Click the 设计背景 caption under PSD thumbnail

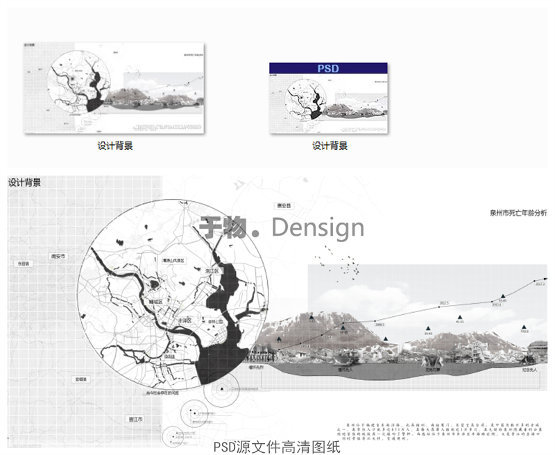[330, 146]
